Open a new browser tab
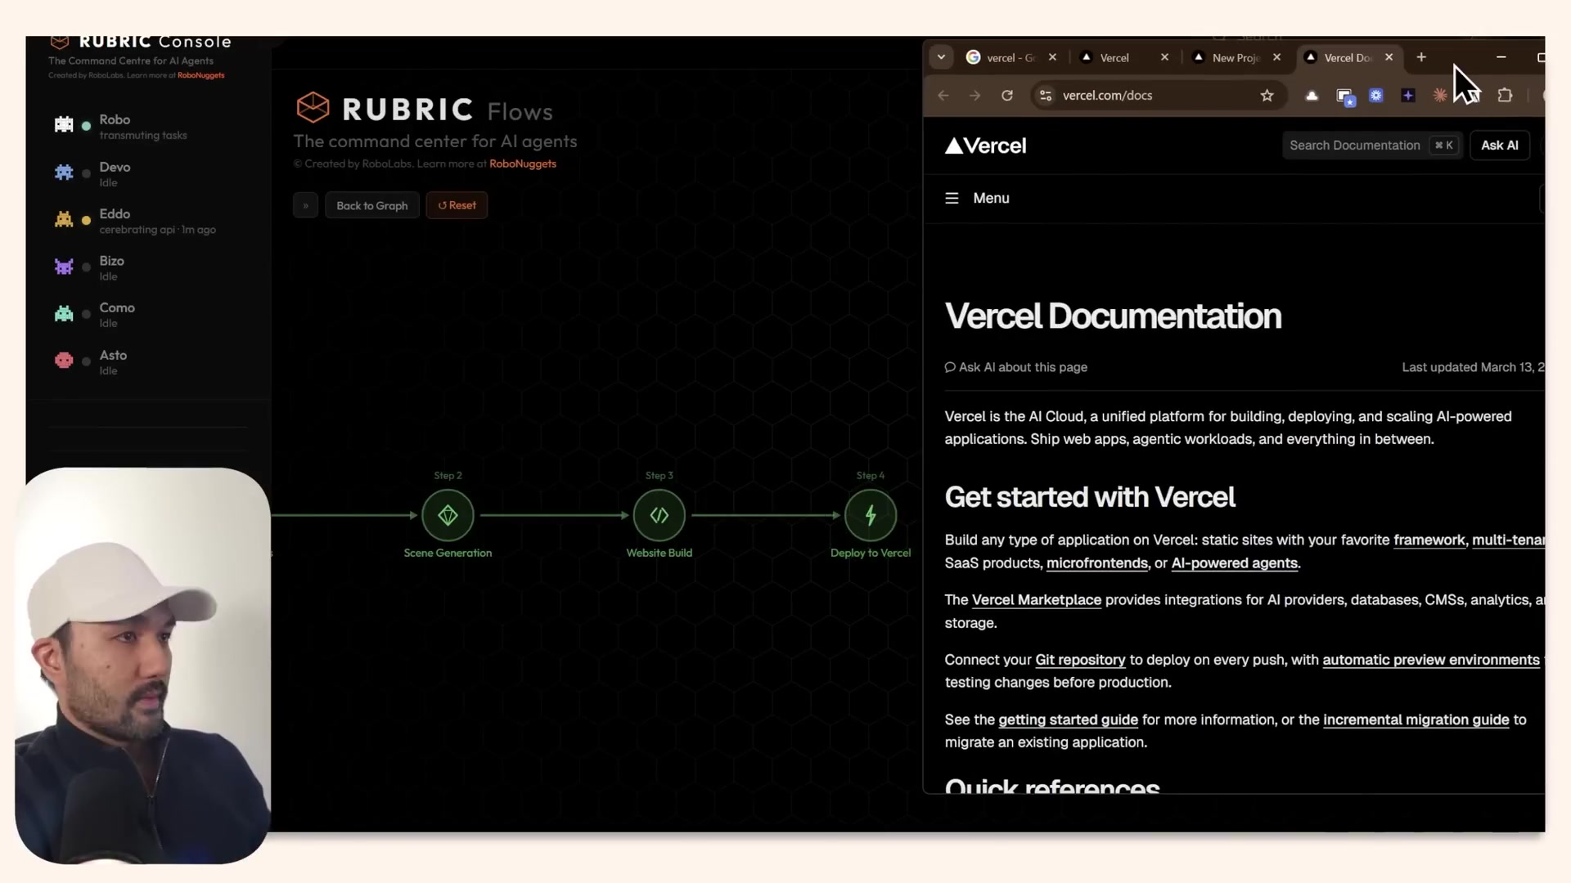The image size is (1571, 883). point(1421,57)
